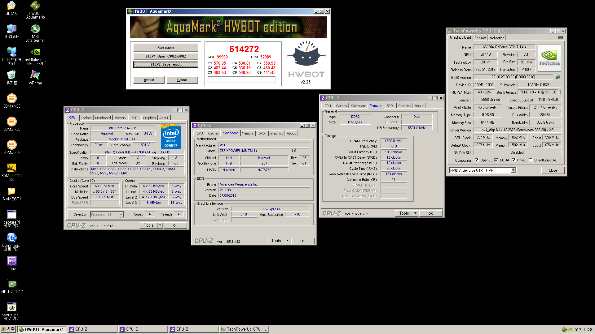Image resolution: width=595 pixels, height=334 pixels.
Task: Open the NAMEGT1 folder icon
Action: pyautogui.click(x=12, y=194)
